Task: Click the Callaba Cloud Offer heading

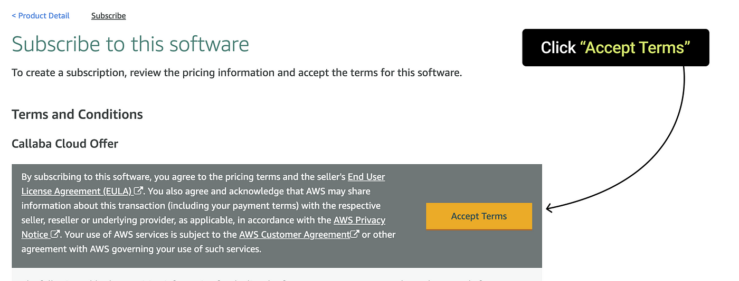Action: click(x=65, y=143)
